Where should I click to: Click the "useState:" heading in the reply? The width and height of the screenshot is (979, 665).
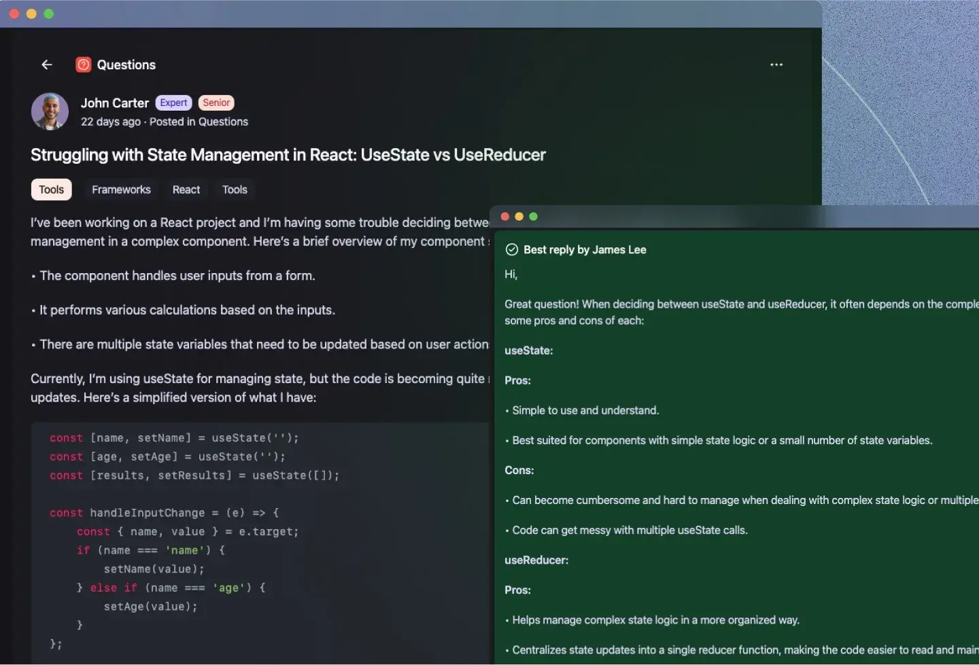pyautogui.click(x=529, y=351)
